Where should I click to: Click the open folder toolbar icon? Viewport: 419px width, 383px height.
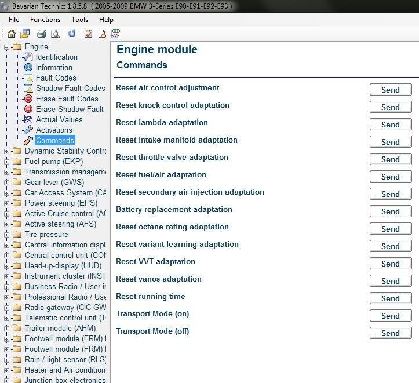pos(25,34)
